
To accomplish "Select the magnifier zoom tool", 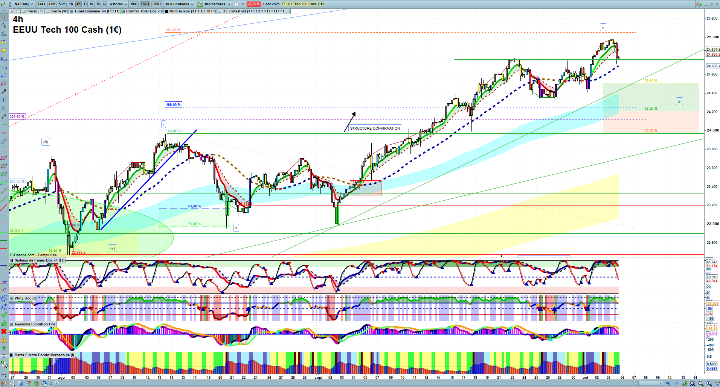I will [4, 26].
